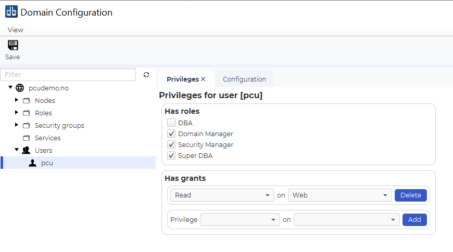Uncheck the Super DBA role
Image resolution: width=453 pixels, height=252 pixels.
pyautogui.click(x=171, y=155)
